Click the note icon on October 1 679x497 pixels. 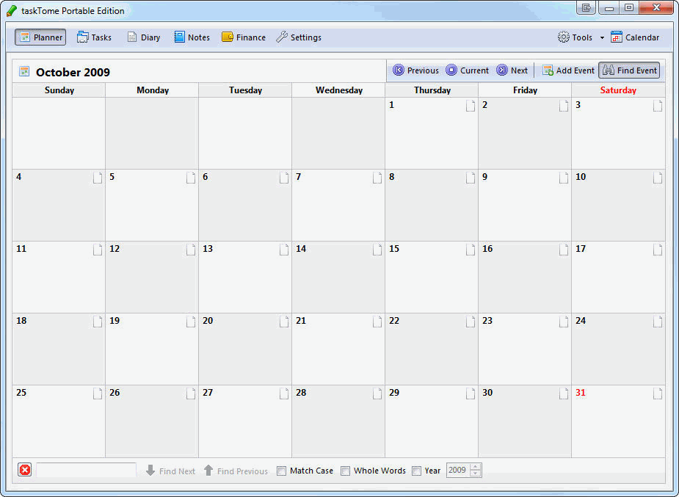coord(471,106)
